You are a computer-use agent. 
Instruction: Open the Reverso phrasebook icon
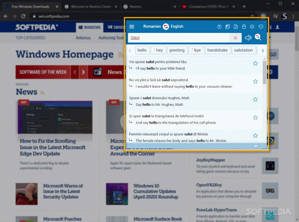click(x=227, y=27)
